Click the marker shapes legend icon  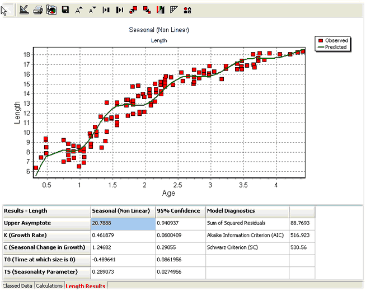pyautogui.click(x=187, y=10)
